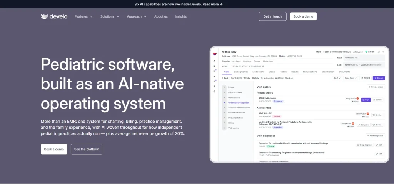This screenshot has height=184, width=394.
Task: Click the red Develo logo in preview
Action: click(x=214, y=54)
